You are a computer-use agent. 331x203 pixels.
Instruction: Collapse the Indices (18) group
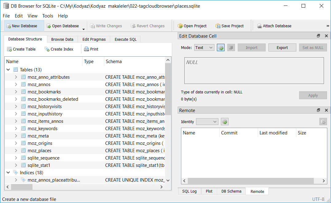[8, 172]
